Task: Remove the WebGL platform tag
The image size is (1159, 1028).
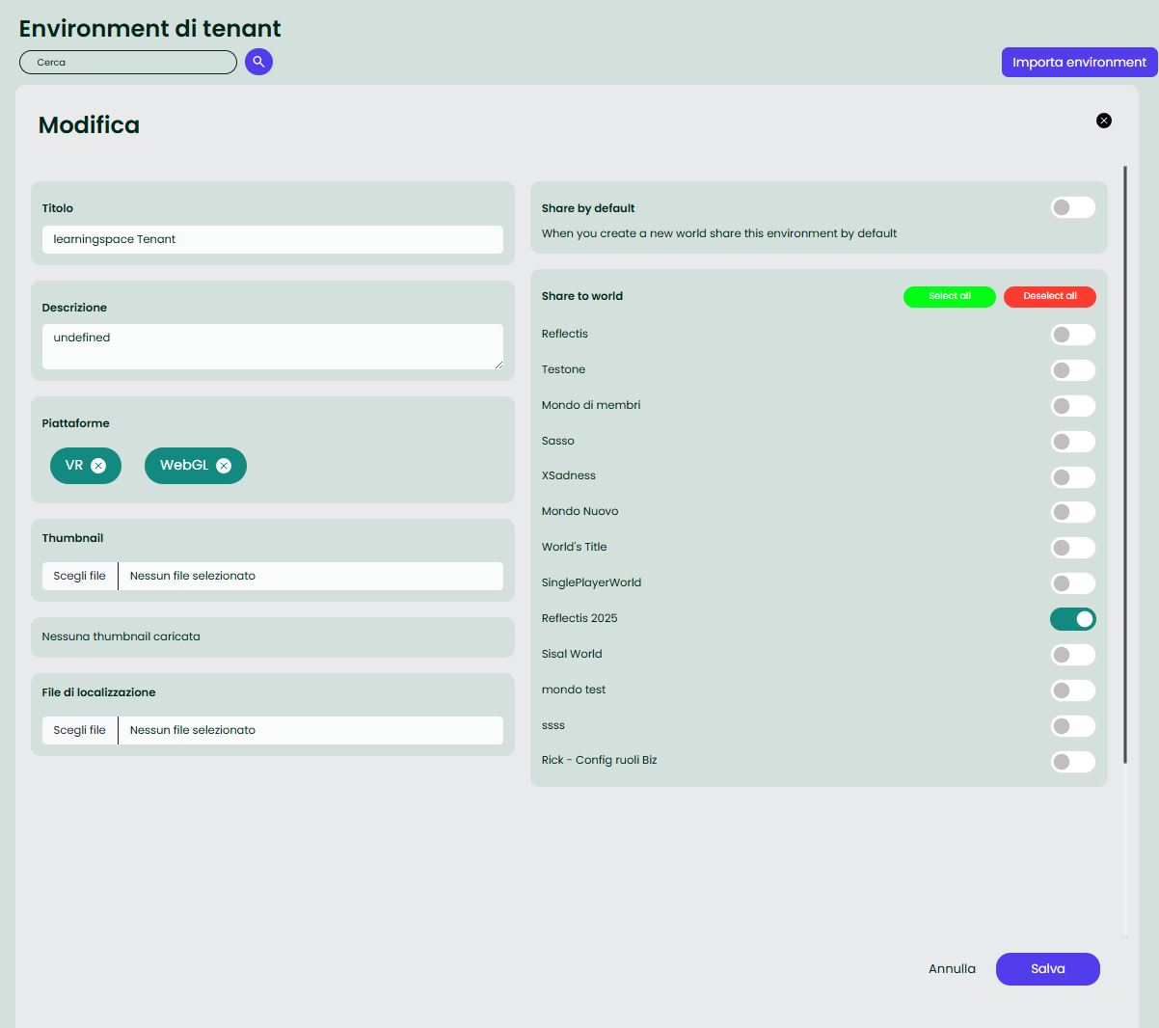Action: pos(224,465)
